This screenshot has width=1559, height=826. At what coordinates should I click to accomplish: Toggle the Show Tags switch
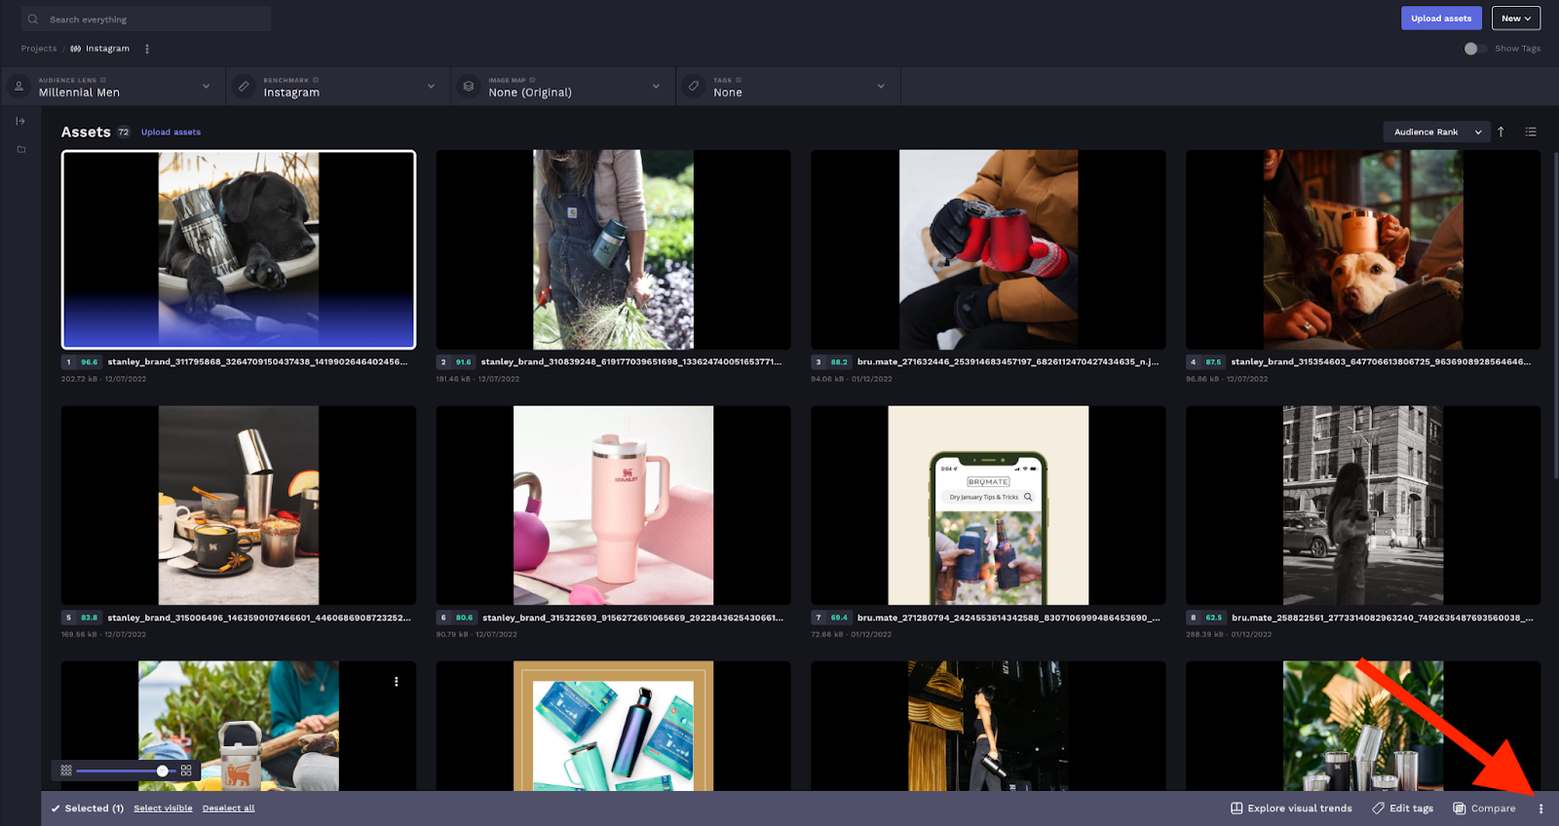[1474, 49]
